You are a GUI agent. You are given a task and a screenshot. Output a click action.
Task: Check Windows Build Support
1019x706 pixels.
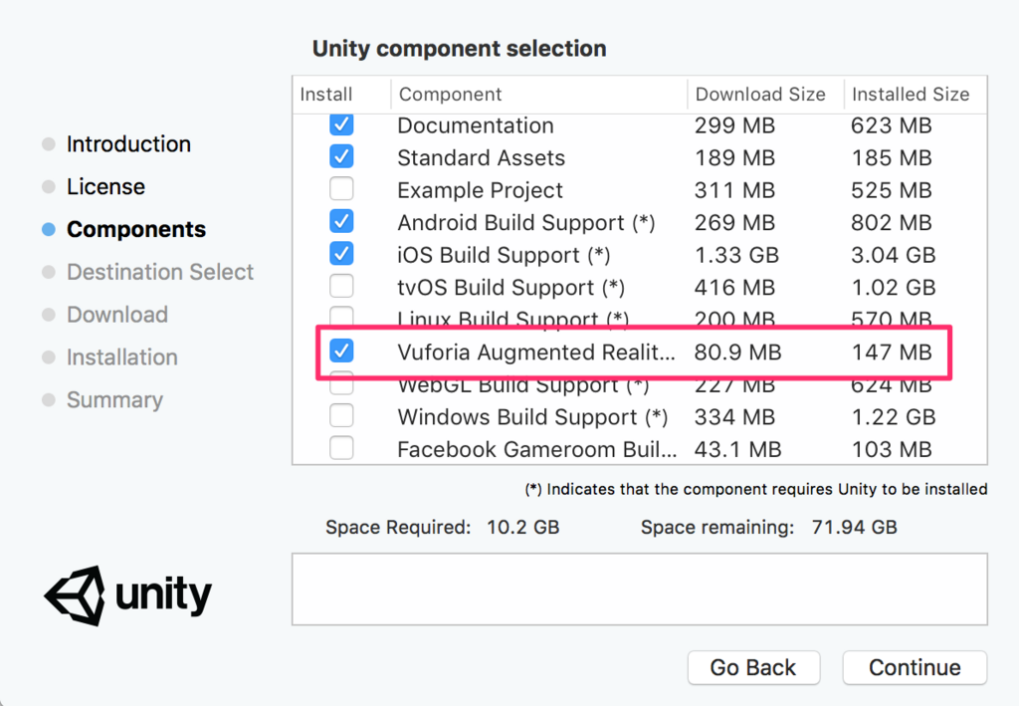[341, 415]
